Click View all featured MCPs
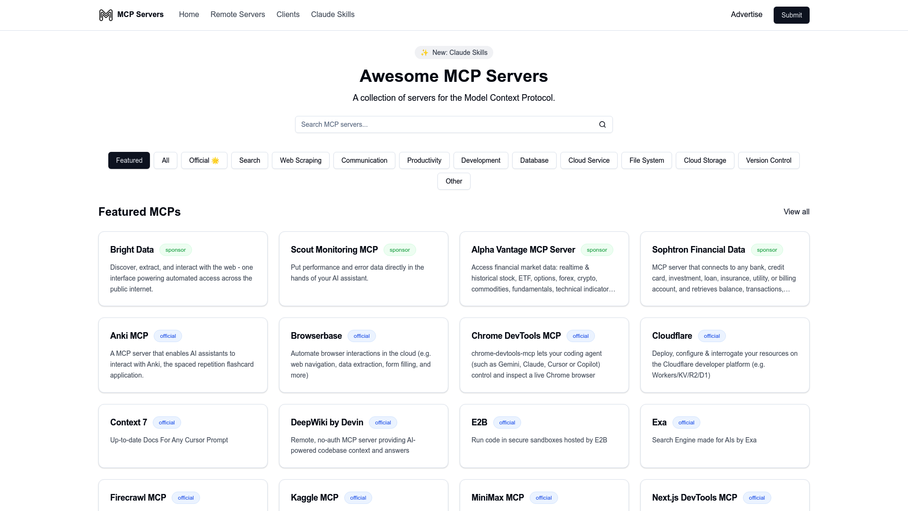 (796, 212)
